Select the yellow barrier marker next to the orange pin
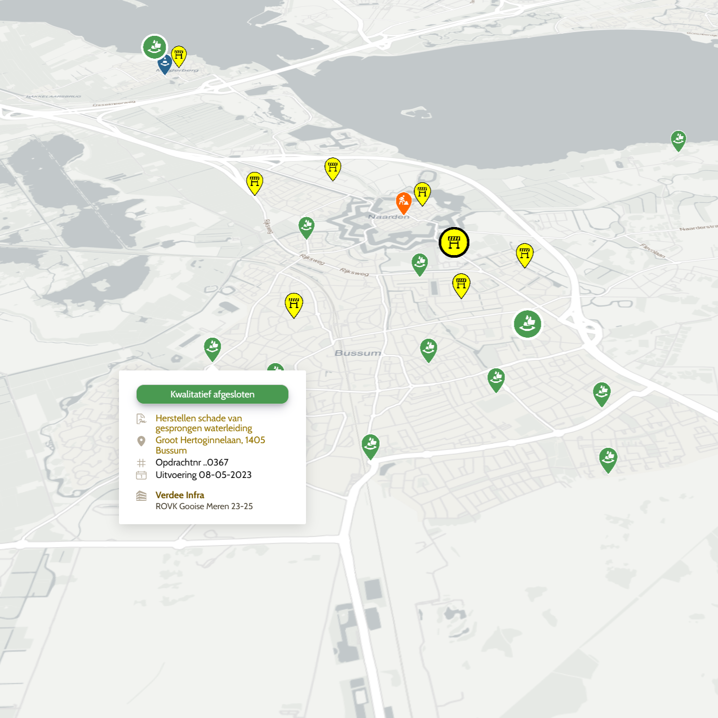This screenshot has width=718, height=718. pos(422,193)
